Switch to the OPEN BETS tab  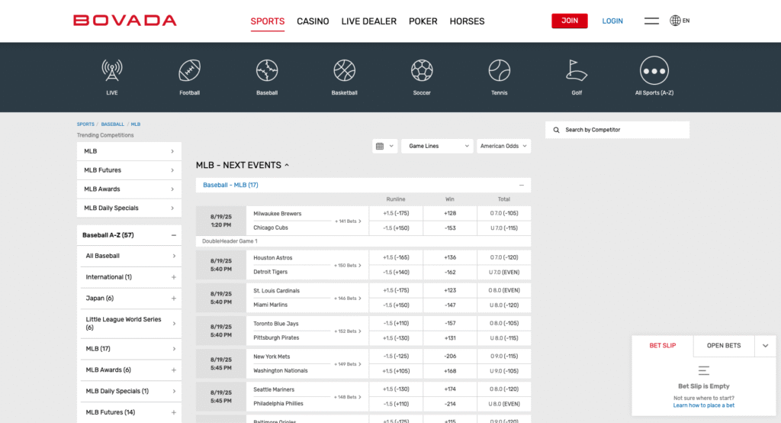click(x=724, y=346)
